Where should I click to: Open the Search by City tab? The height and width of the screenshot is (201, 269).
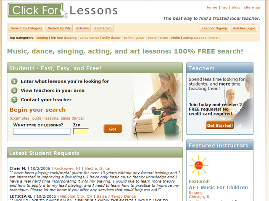pyautogui.click(x=59, y=28)
